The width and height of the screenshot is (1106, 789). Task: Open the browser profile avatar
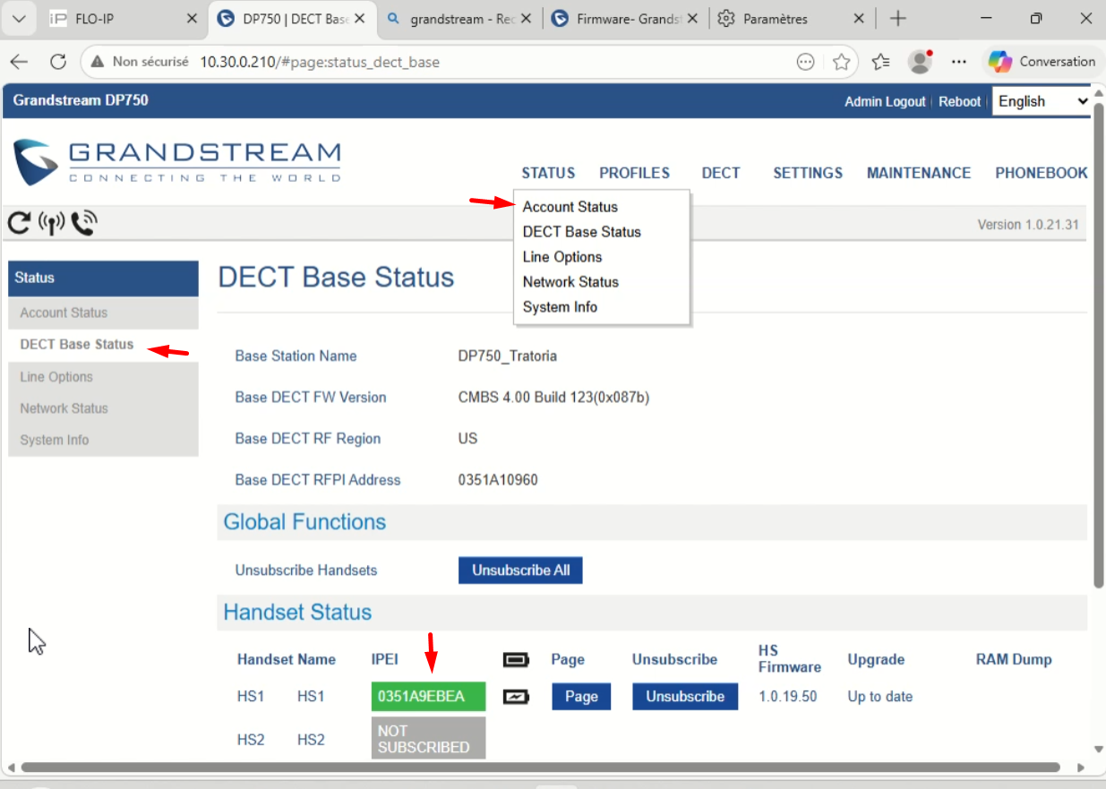click(x=920, y=62)
